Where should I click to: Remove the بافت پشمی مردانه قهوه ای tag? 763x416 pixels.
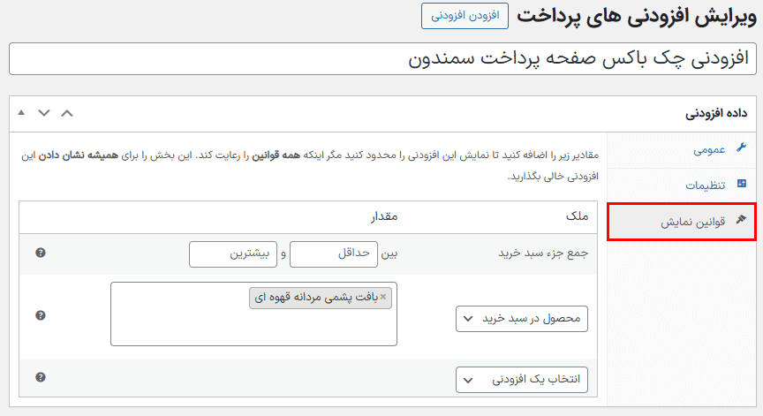coord(383,297)
